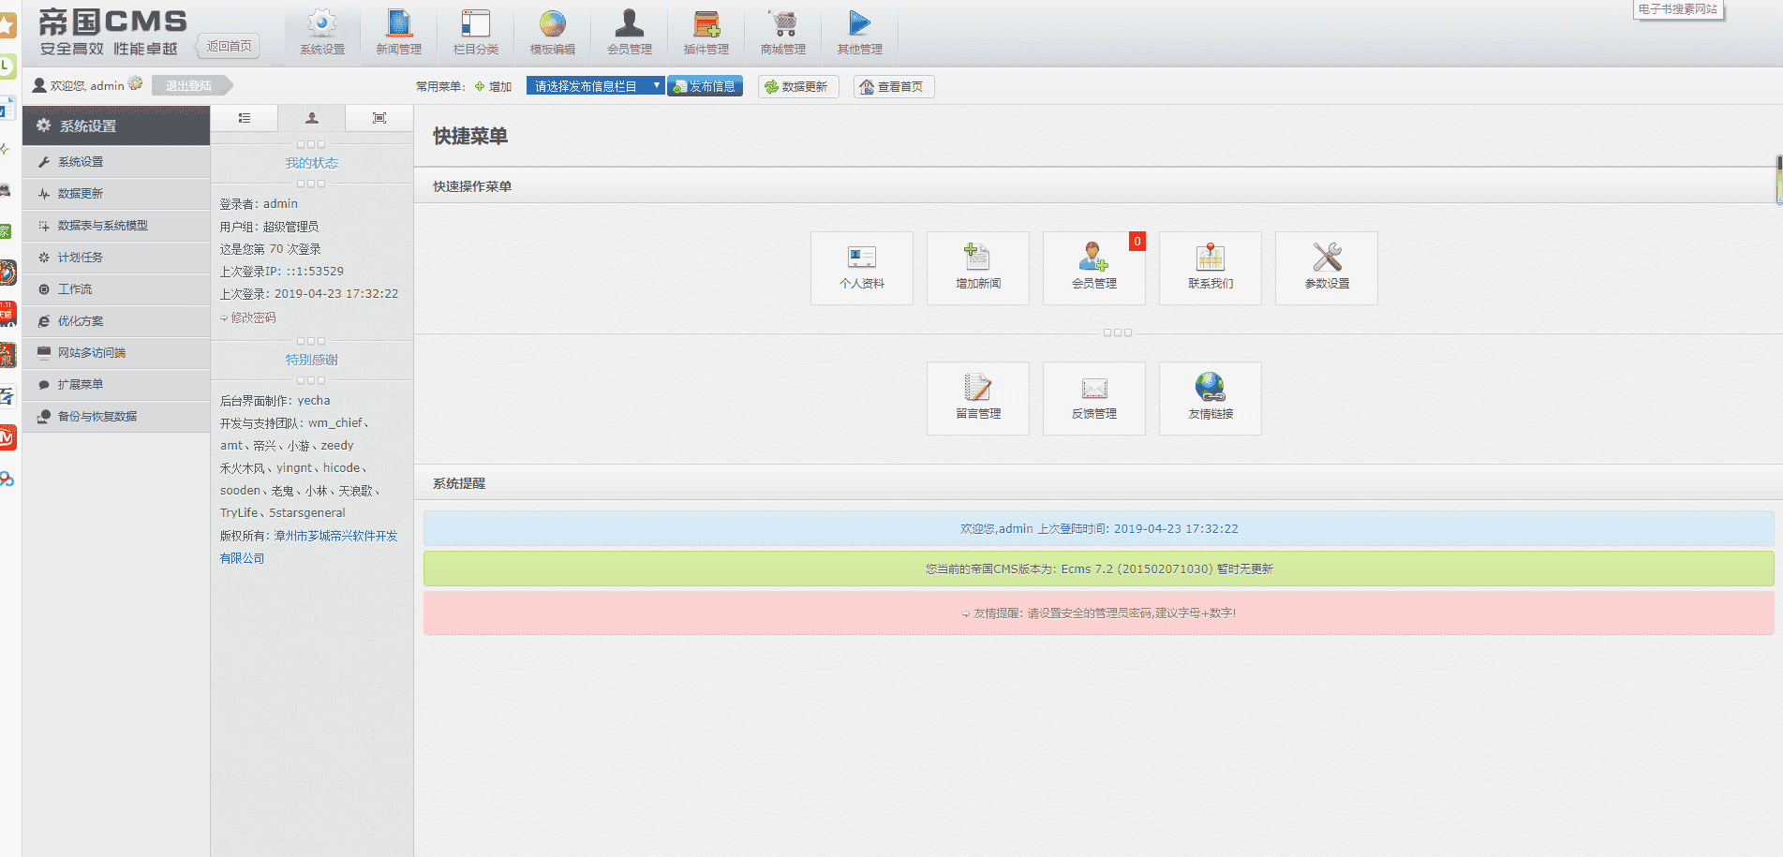Click the gear icon next to admin

136,84
